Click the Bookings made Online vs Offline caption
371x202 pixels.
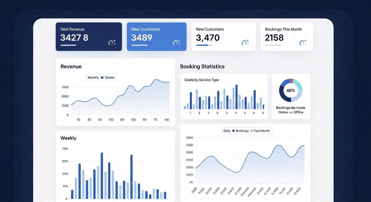[291, 110]
